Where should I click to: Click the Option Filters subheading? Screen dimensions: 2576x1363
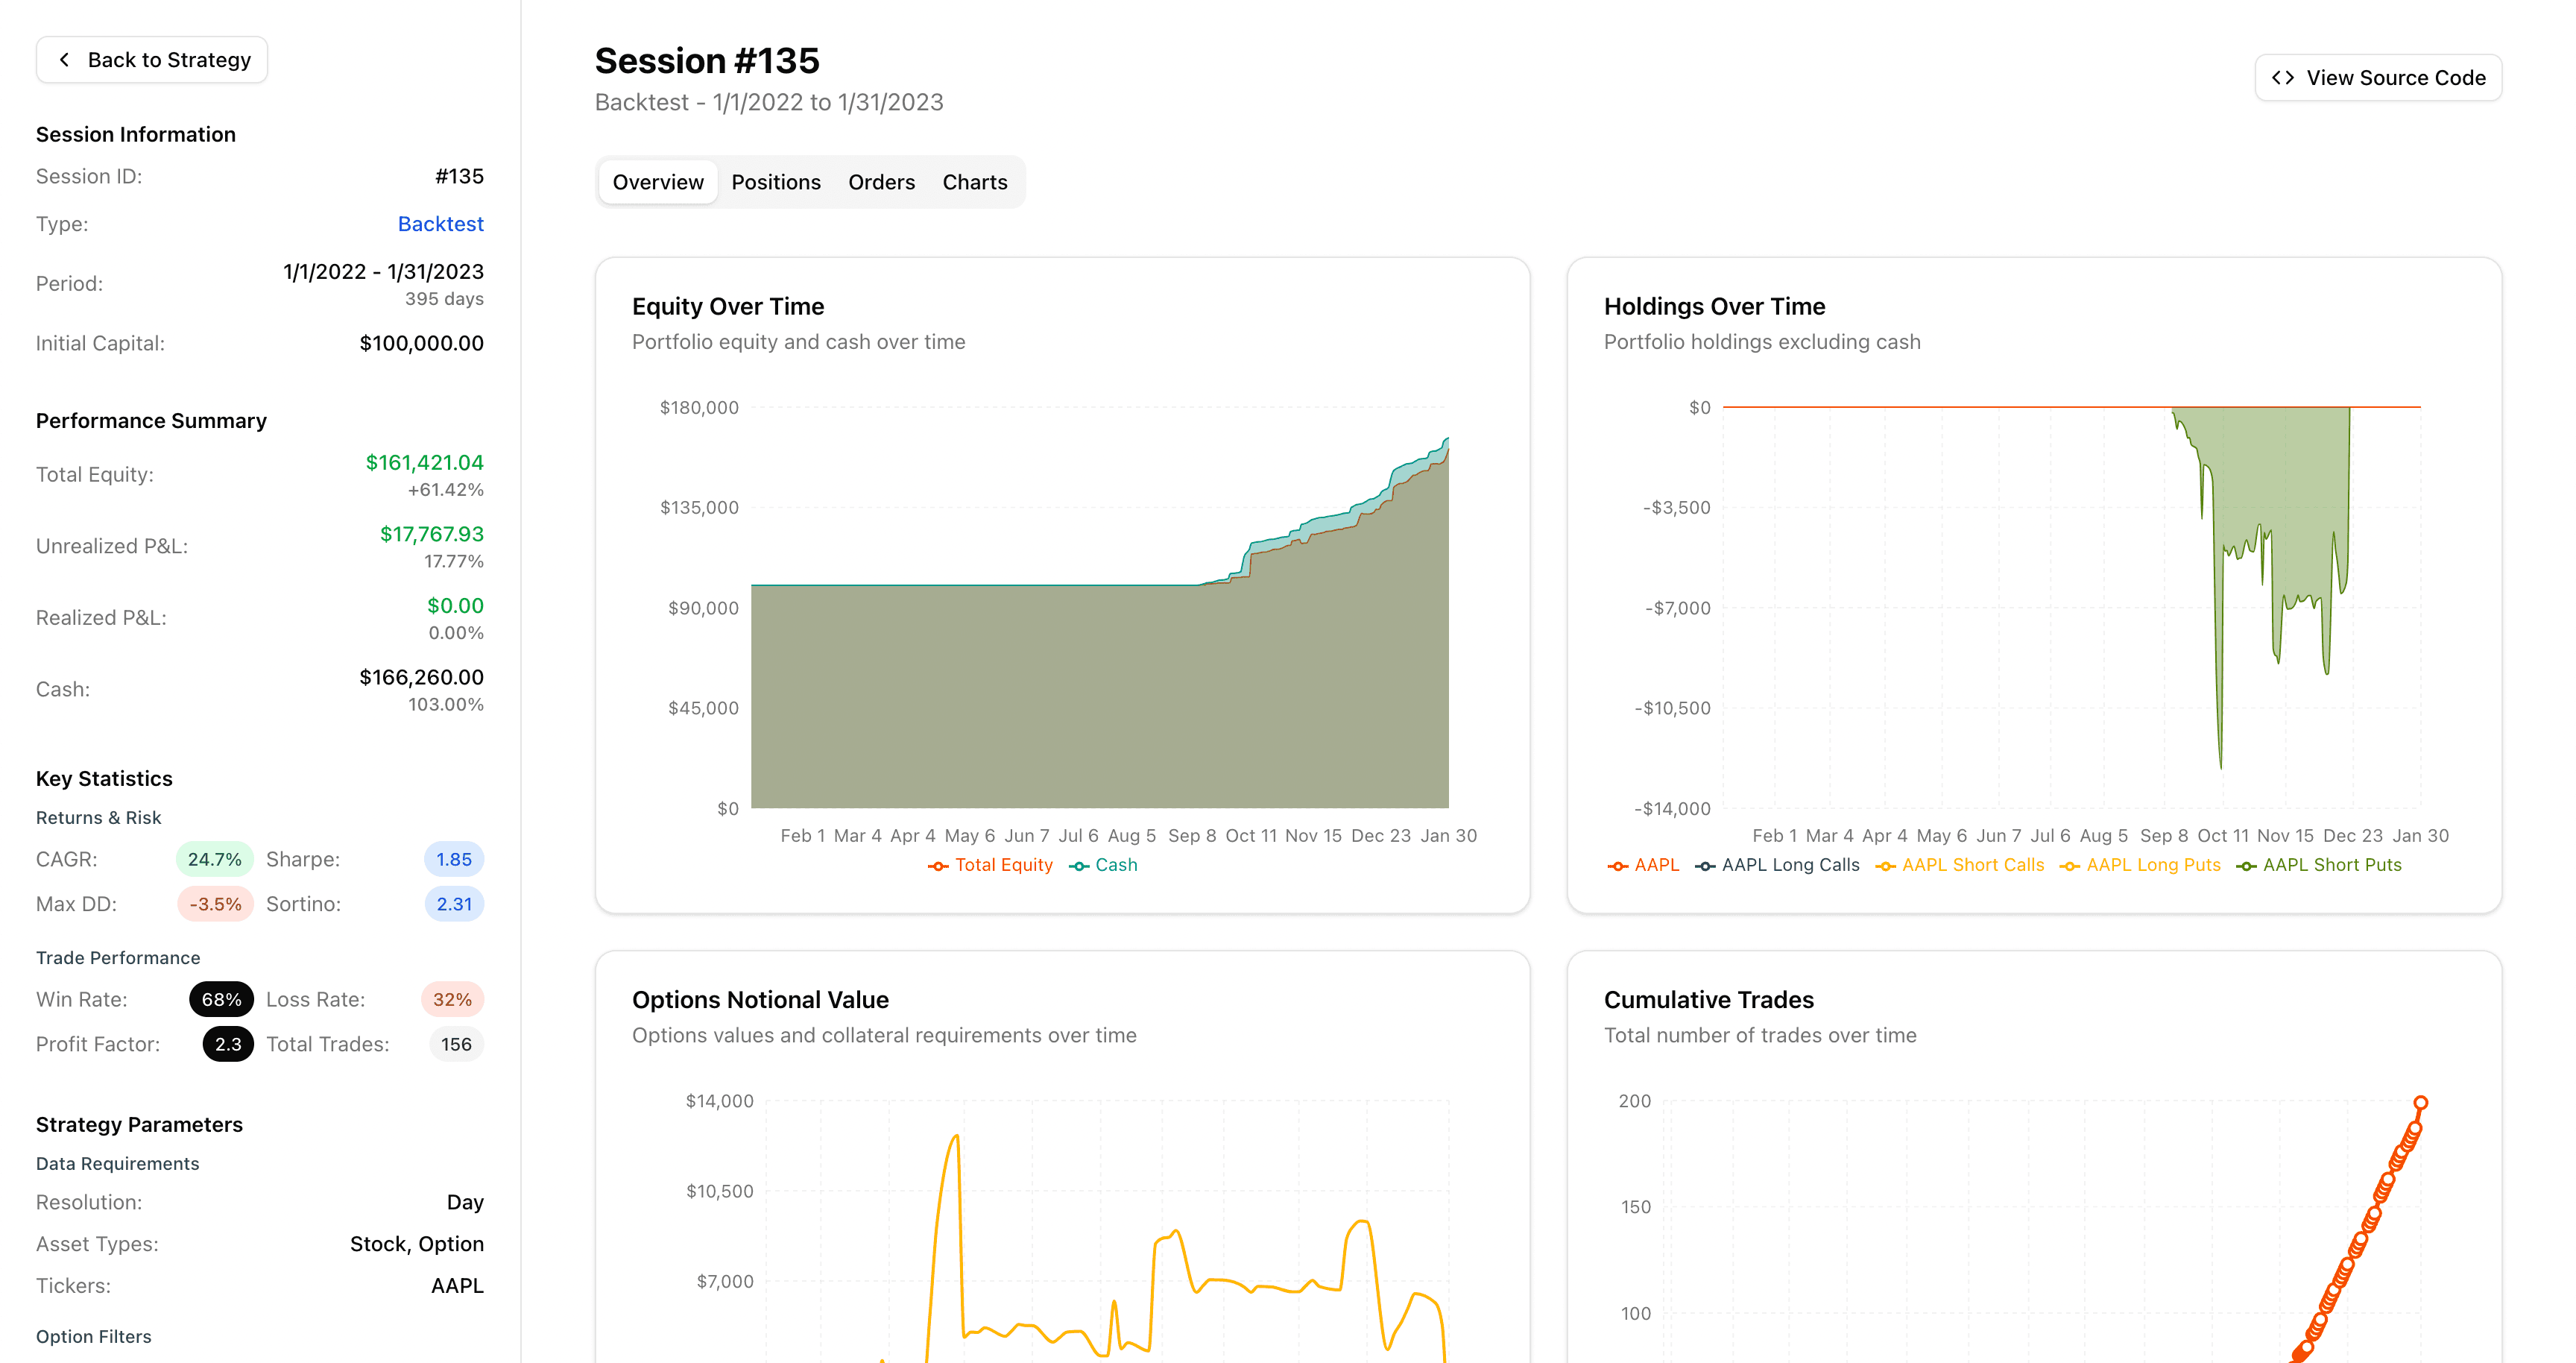(x=94, y=1338)
